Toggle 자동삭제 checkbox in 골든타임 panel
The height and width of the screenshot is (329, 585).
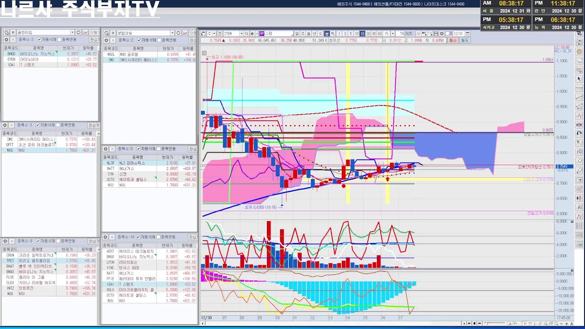point(39,40)
